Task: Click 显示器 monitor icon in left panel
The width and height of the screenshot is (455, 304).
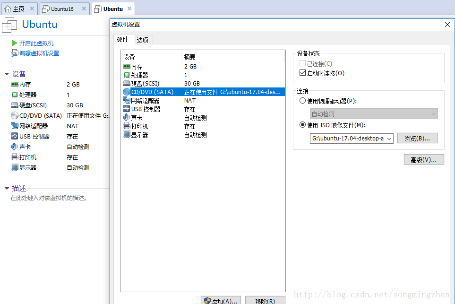Action: tap(15, 167)
